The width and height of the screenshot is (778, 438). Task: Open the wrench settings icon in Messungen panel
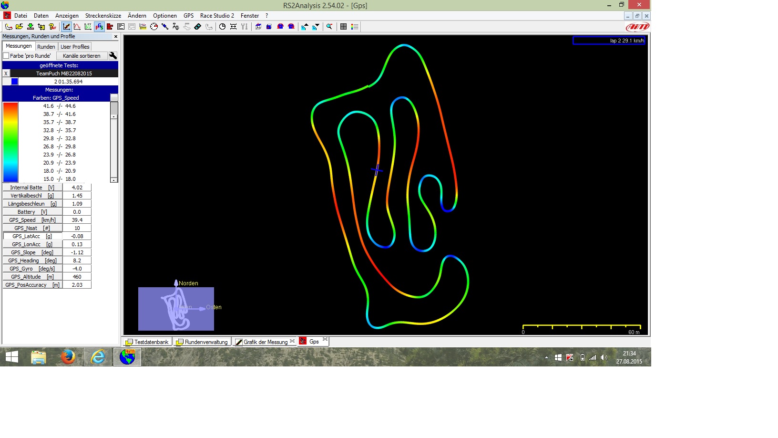113,56
